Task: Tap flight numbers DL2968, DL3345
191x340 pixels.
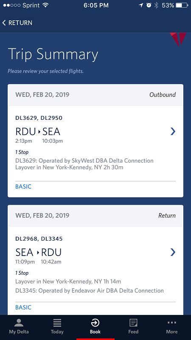Action: [39, 239]
